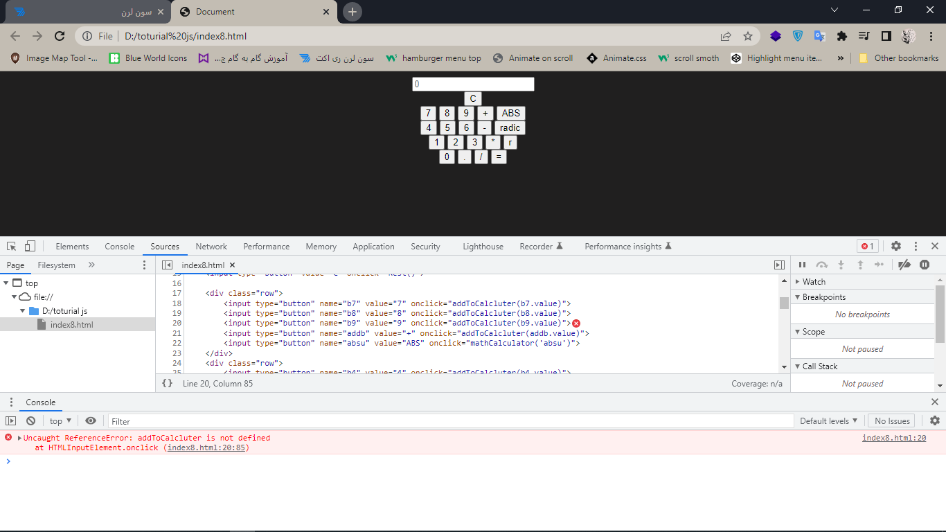
Task: Select index8.html in the file tree
Action: (78, 325)
